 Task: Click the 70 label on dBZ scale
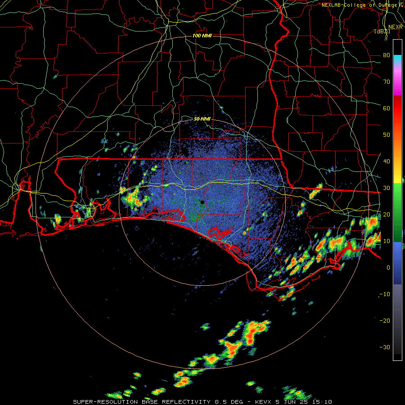(387, 81)
